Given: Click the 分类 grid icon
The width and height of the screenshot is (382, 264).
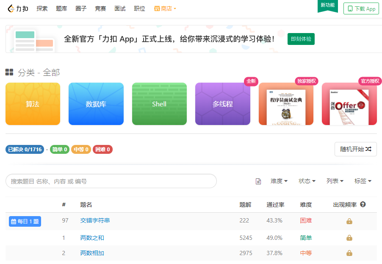Looking at the screenshot, I should click(9, 72).
